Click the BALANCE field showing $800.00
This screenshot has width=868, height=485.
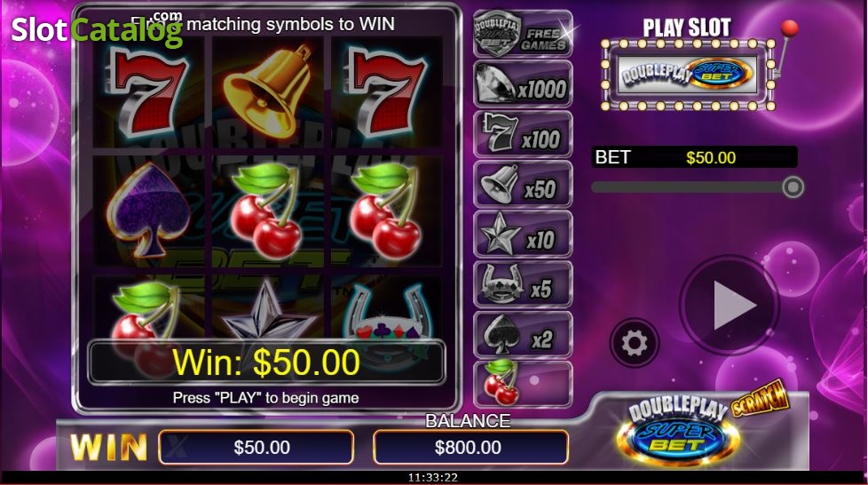coord(470,447)
